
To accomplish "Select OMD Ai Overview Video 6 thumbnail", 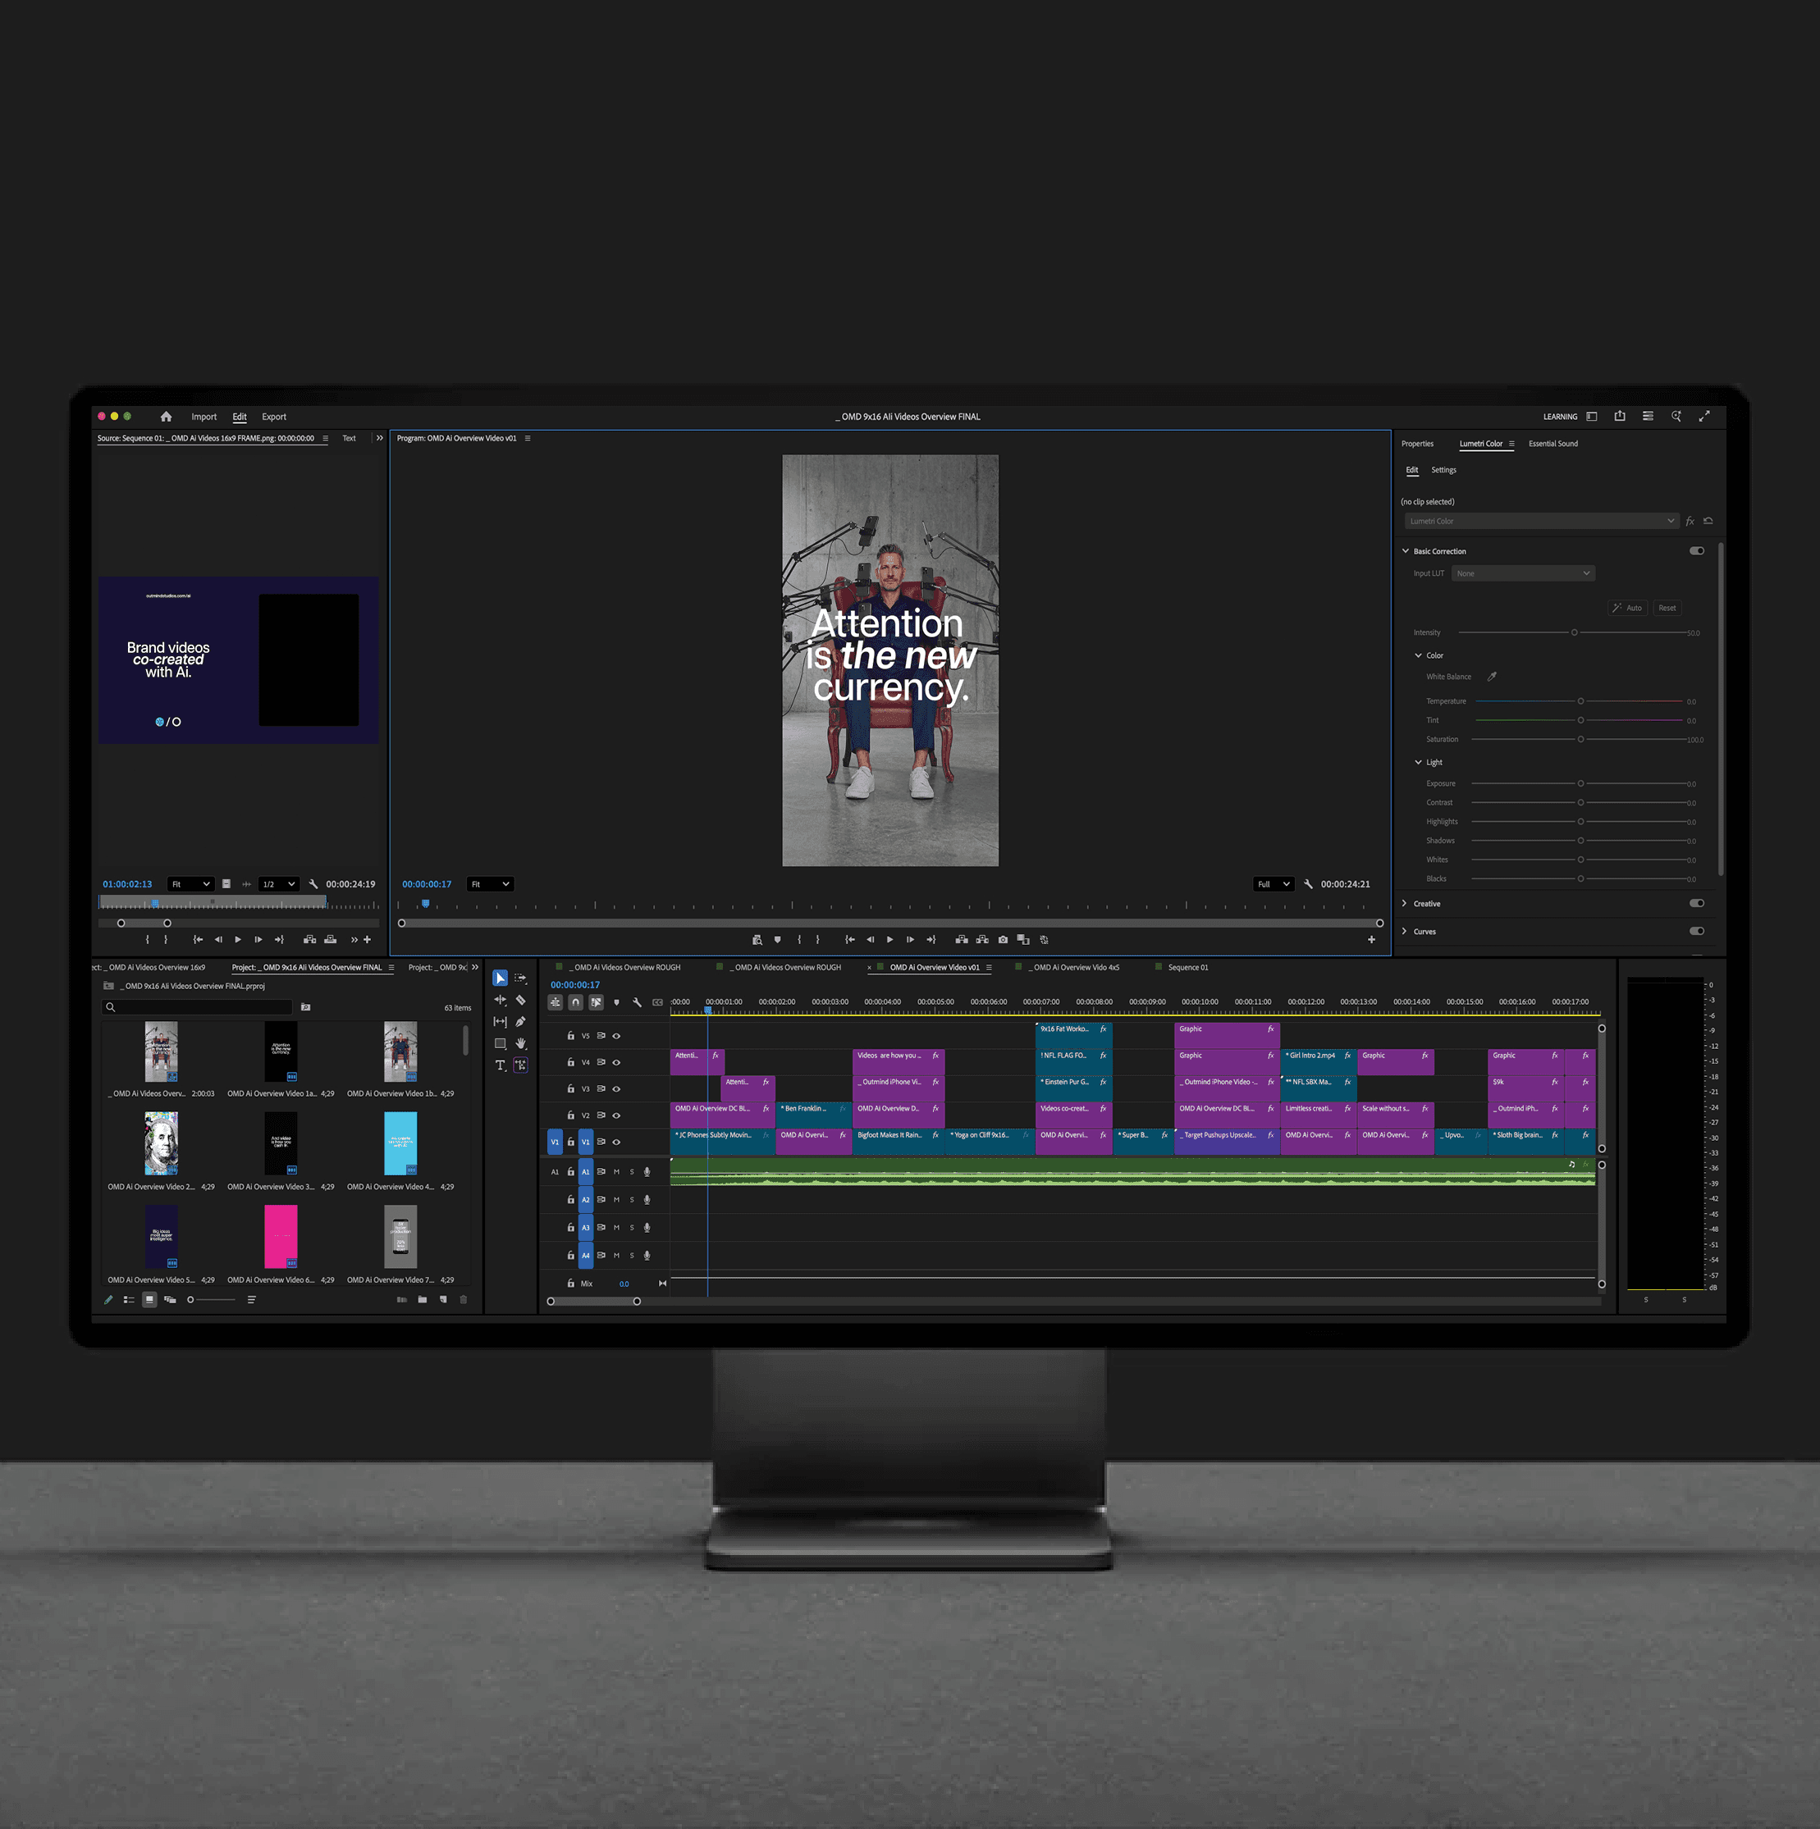I will (x=281, y=1236).
